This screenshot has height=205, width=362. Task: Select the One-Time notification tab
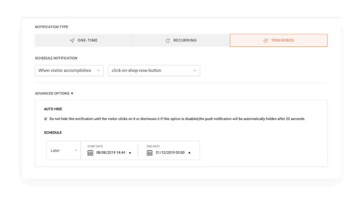coord(84,40)
